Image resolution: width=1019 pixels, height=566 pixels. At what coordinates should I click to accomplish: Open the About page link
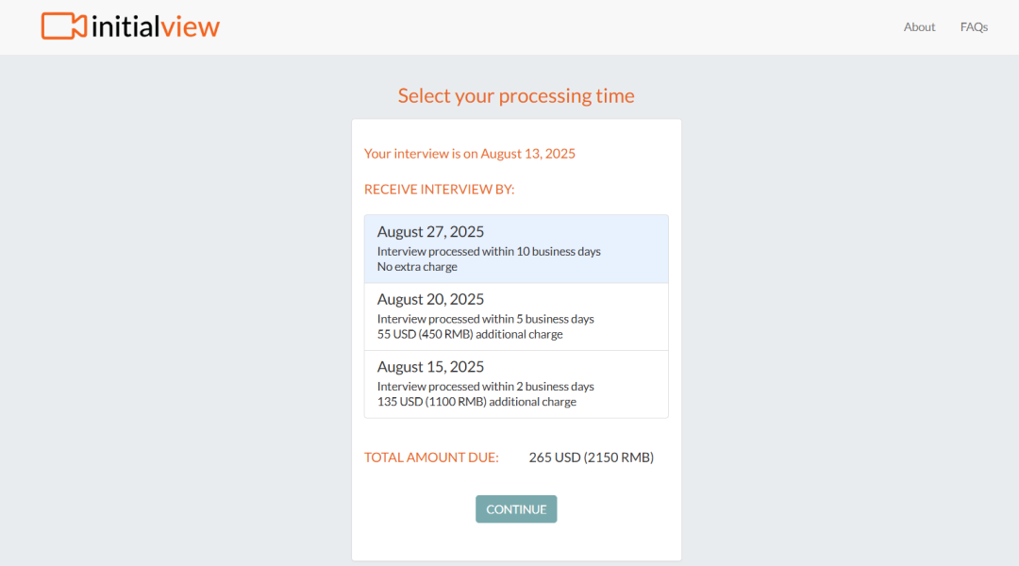(919, 26)
